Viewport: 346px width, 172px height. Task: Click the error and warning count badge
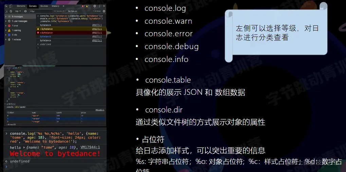(86, 6)
